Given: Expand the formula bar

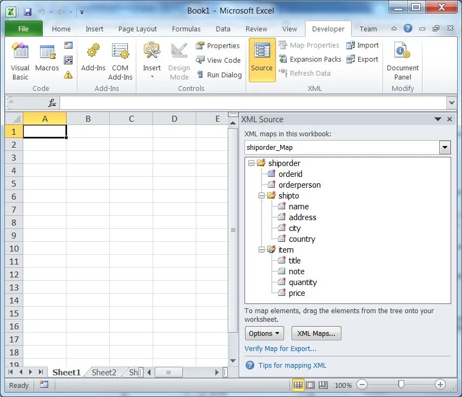Looking at the screenshot, I should pyautogui.click(x=451, y=103).
